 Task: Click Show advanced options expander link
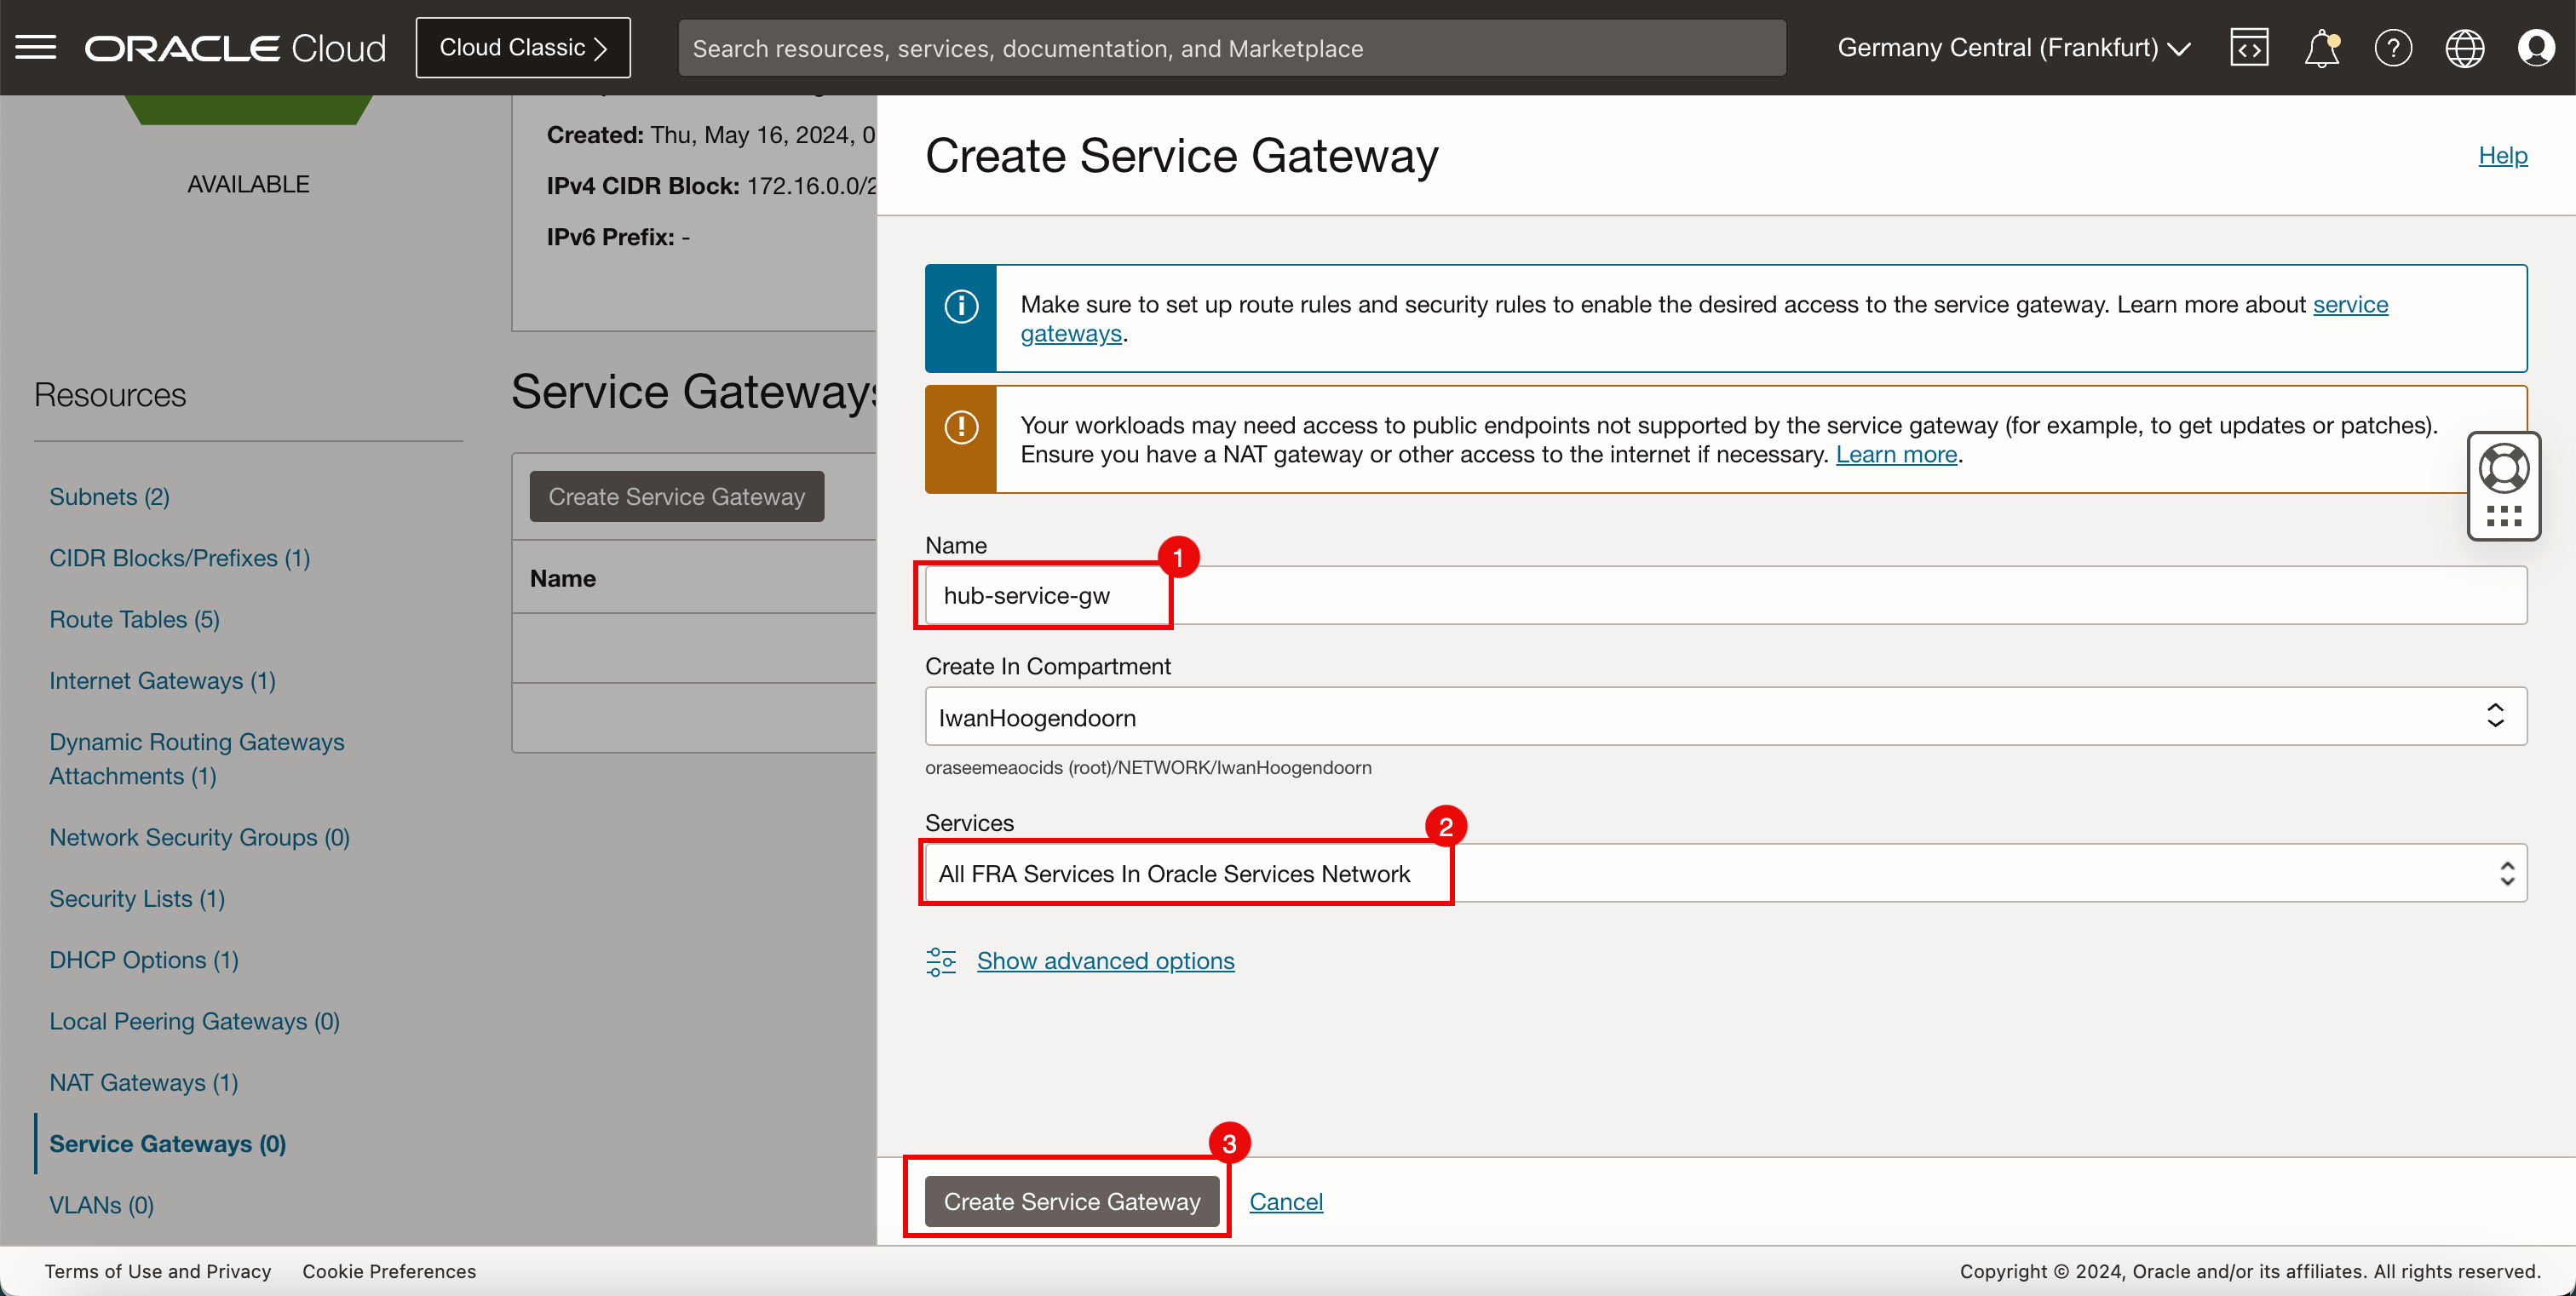(x=1105, y=961)
